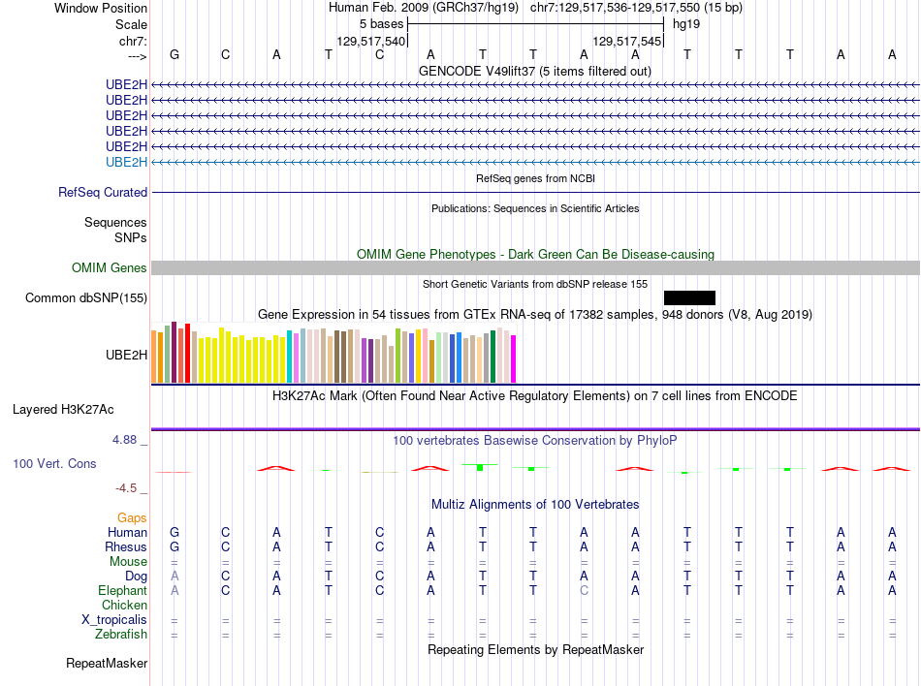
Task: Click the 129,517,540 coordinate marker
Action: pos(370,41)
